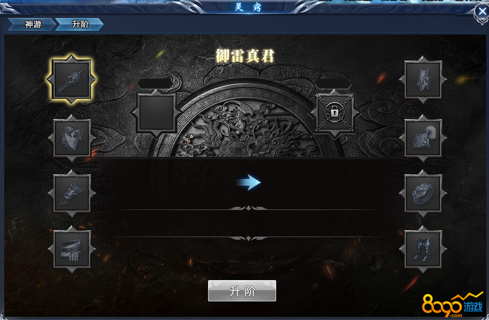This screenshot has height=320, width=489.
Task: Click the gray 升阶 upgrade button
Action: point(242,291)
